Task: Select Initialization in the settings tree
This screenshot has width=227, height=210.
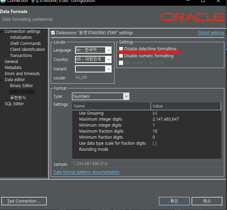Action: 21,38
